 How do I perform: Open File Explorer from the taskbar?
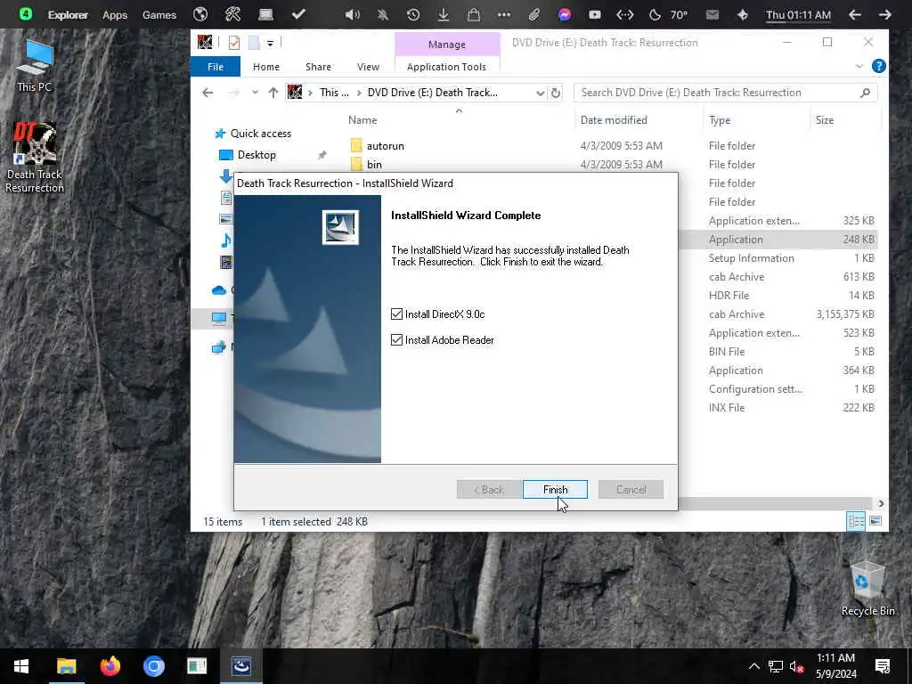[x=66, y=666]
